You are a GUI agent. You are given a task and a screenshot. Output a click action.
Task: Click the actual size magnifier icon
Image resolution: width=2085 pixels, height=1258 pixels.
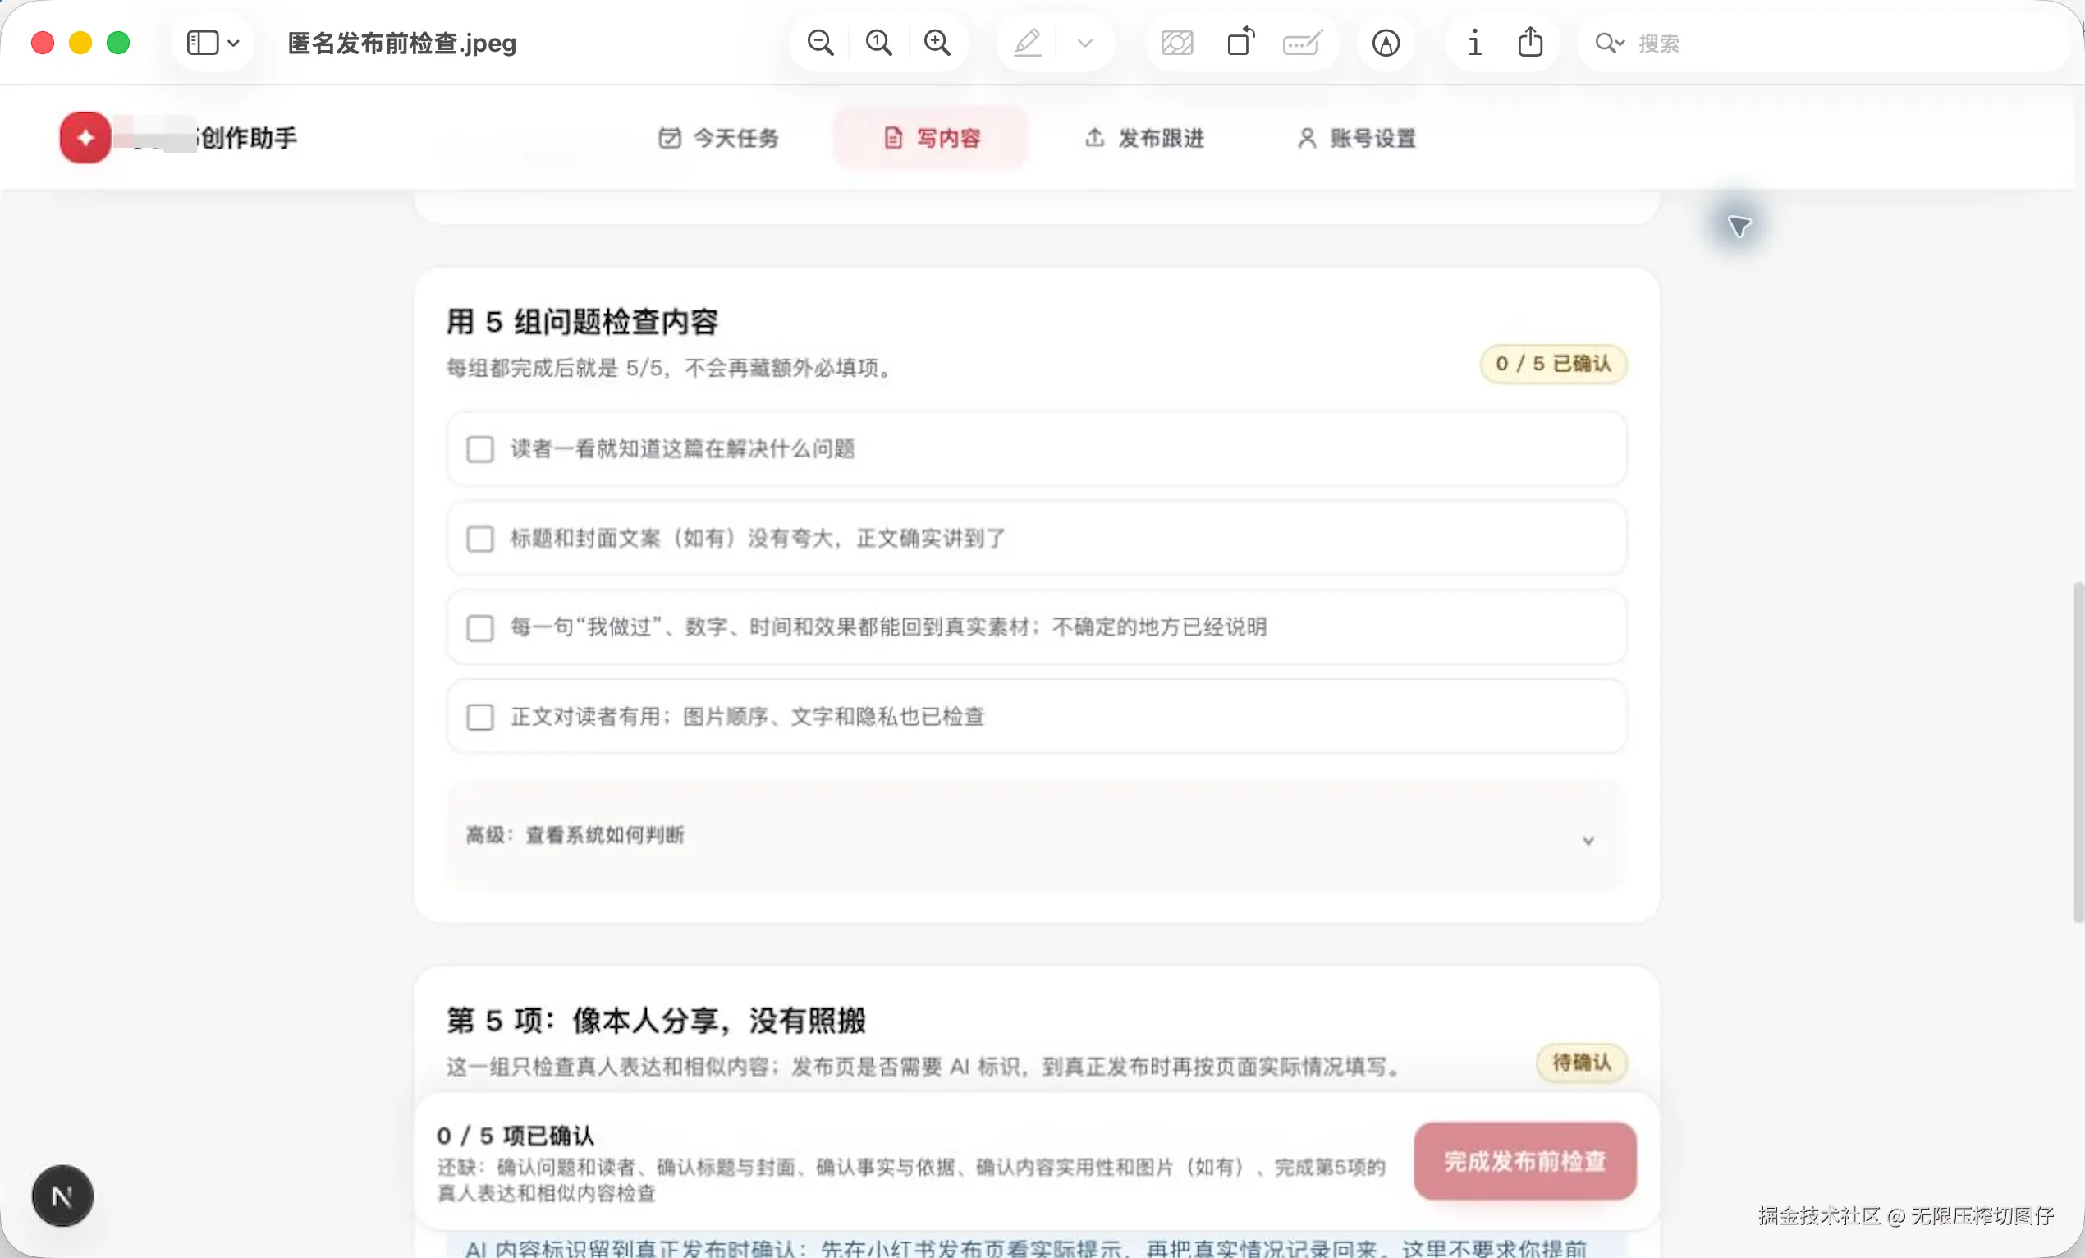pos(878,43)
